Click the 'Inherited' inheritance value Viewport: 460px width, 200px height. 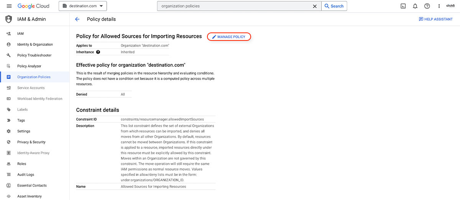point(128,52)
